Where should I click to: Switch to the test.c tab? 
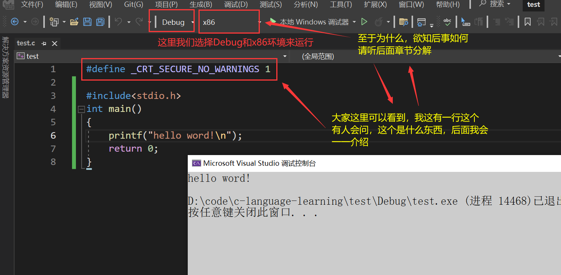26,43
